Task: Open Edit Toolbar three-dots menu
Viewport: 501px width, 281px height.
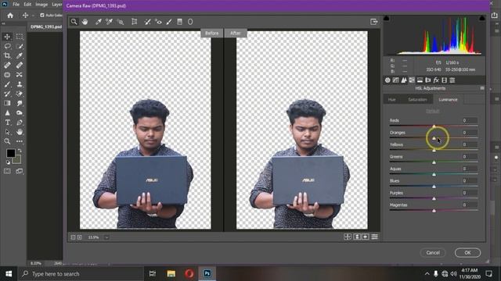Action: coord(20,141)
